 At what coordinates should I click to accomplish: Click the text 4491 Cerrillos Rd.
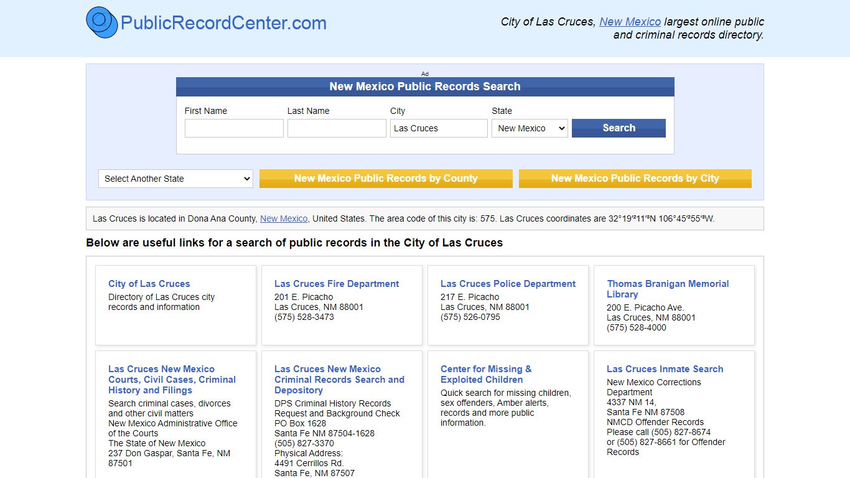click(x=309, y=463)
